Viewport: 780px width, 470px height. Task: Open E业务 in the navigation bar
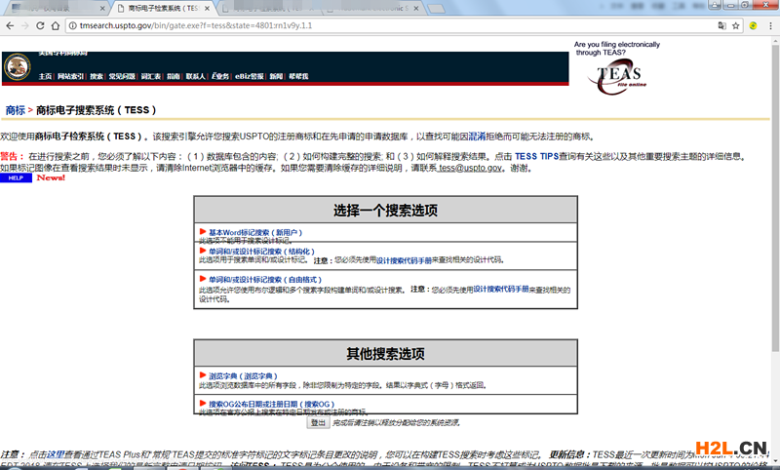pyautogui.click(x=220, y=76)
